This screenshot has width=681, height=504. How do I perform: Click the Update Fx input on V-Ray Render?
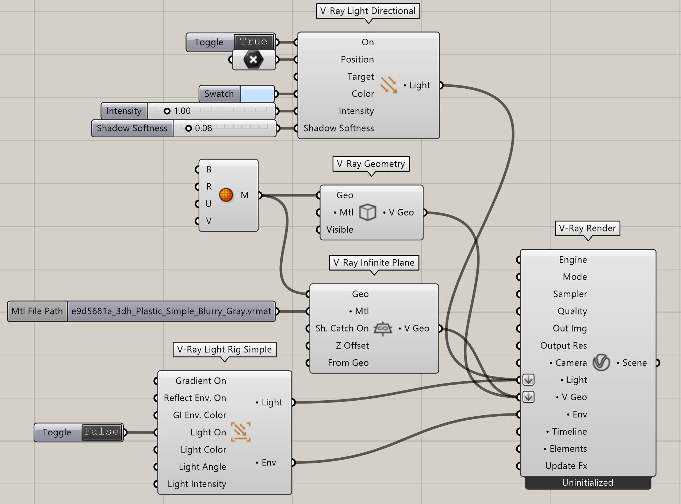click(x=566, y=466)
